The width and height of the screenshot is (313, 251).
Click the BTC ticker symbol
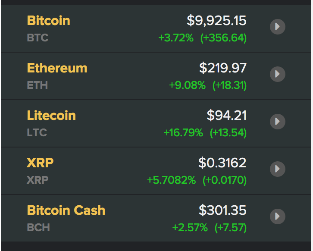click(x=38, y=38)
